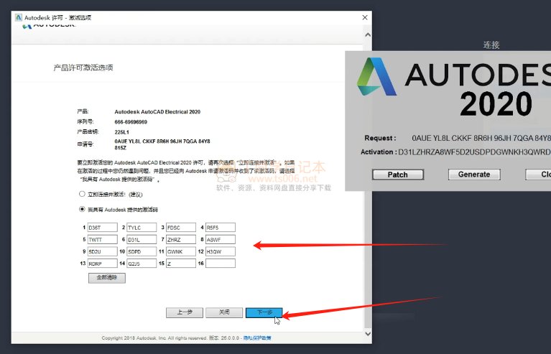Image resolution: width=551 pixels, height=354 pixels.
Task: Click activation code field 15 containing Z
Action: (181, 264)
